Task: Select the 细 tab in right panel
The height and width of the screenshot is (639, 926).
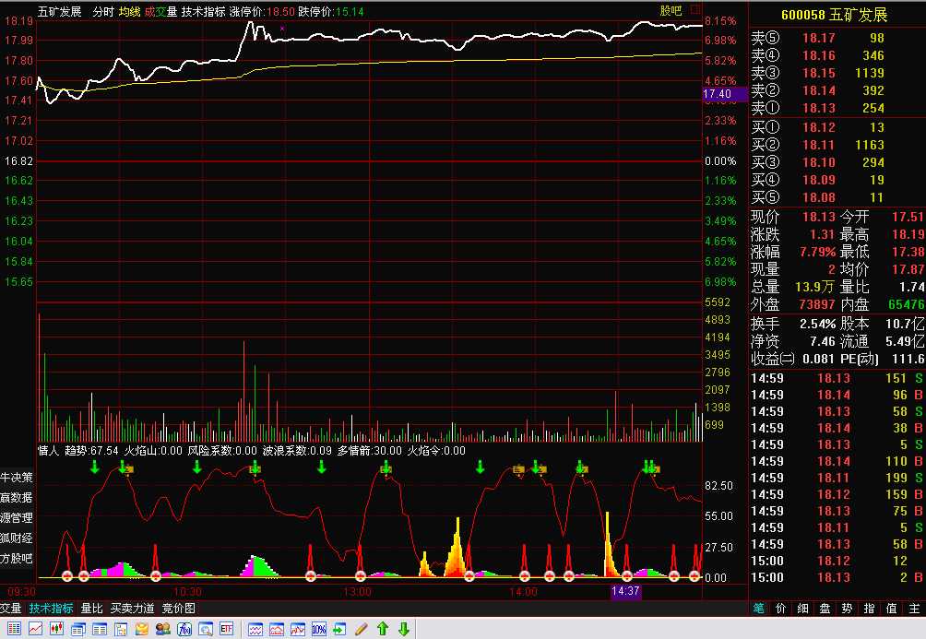Action: point(802,609)
